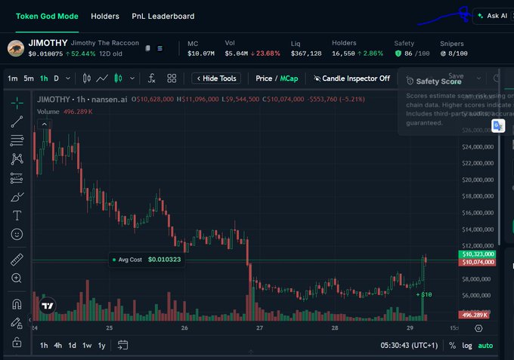Toggle stay in drawing mode pencil-lock

pyautogui.click(x=17, y=323)
